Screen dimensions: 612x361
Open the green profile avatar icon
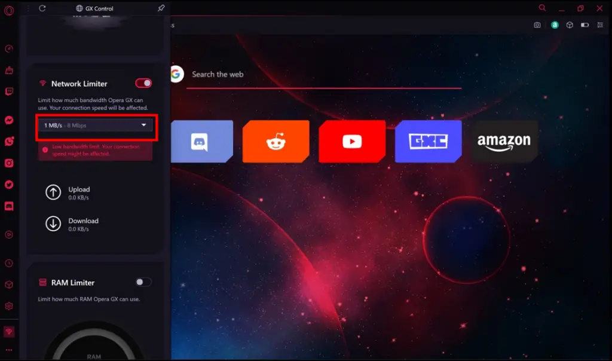tap(555, 25)
